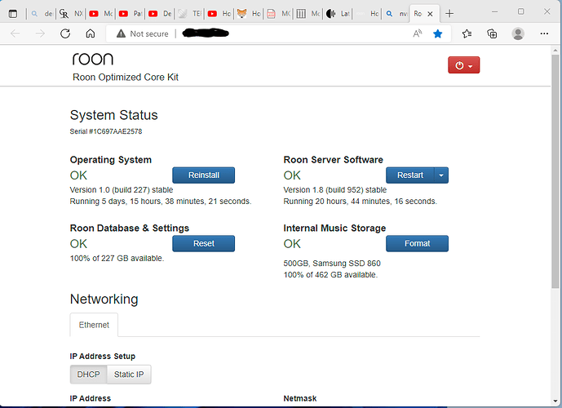Click the red power button
Image resolution: width=562 pixels, height=408 pixels.
pyautogui.click(x=463, y=65)
